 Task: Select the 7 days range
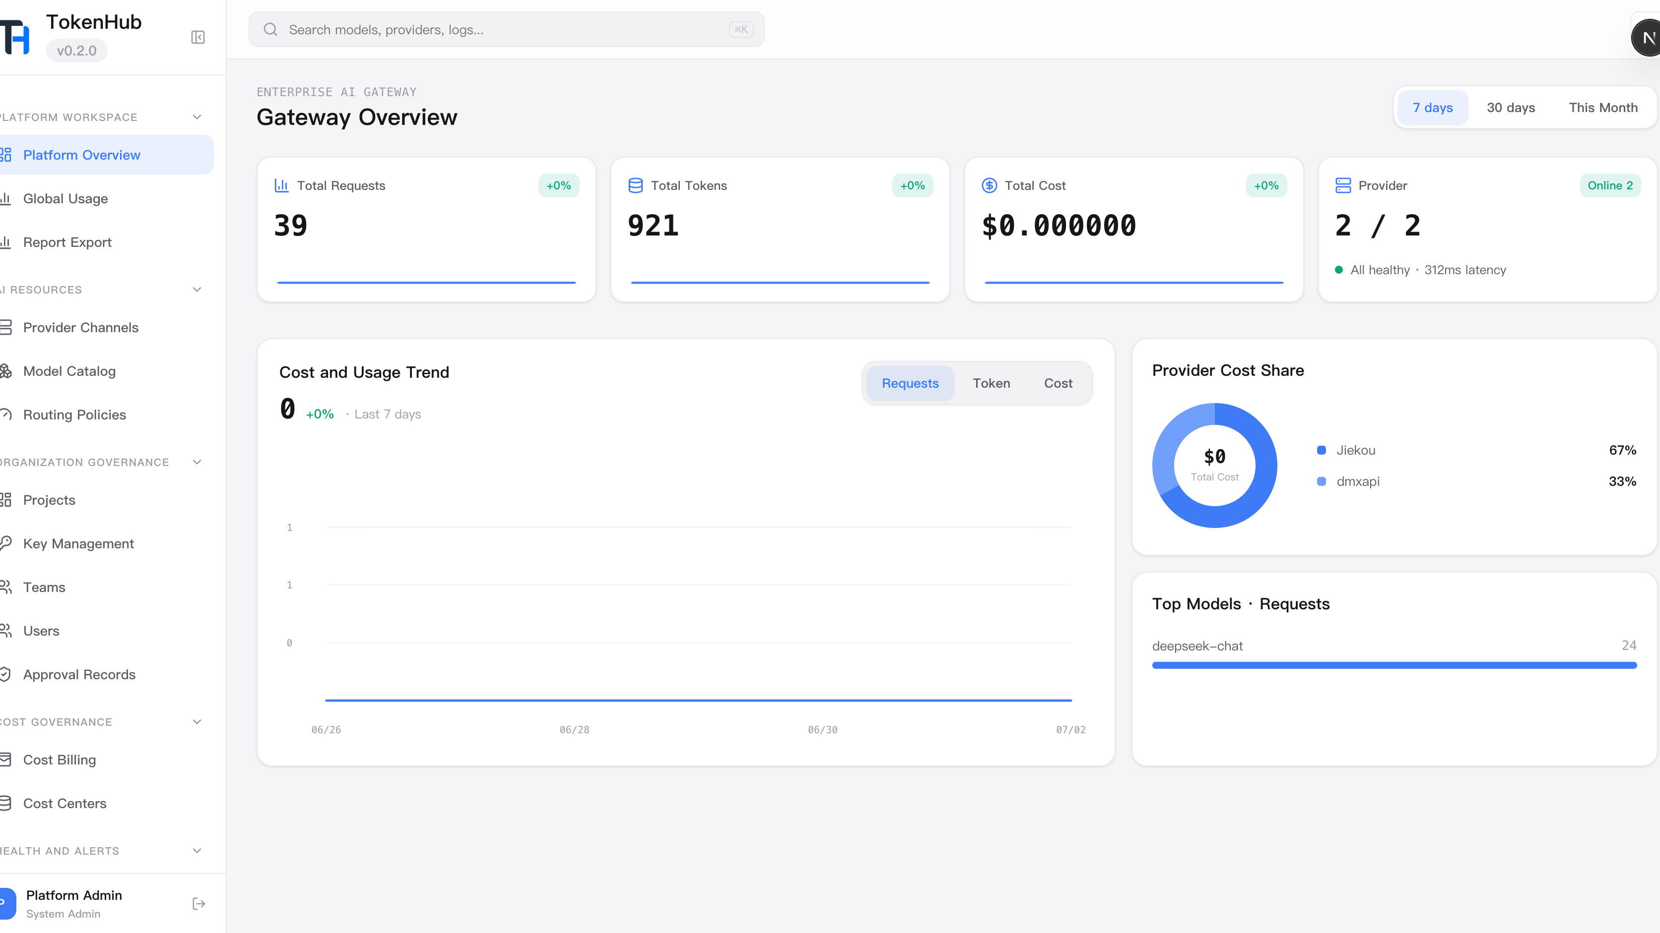coord(1432,108)
